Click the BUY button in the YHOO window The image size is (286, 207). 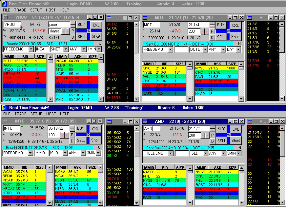pyautogui.click(x=81, y=25)
